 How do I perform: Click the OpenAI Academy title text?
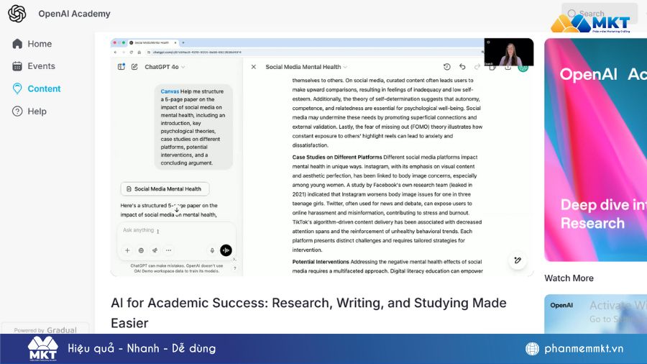tap(74, 14)
